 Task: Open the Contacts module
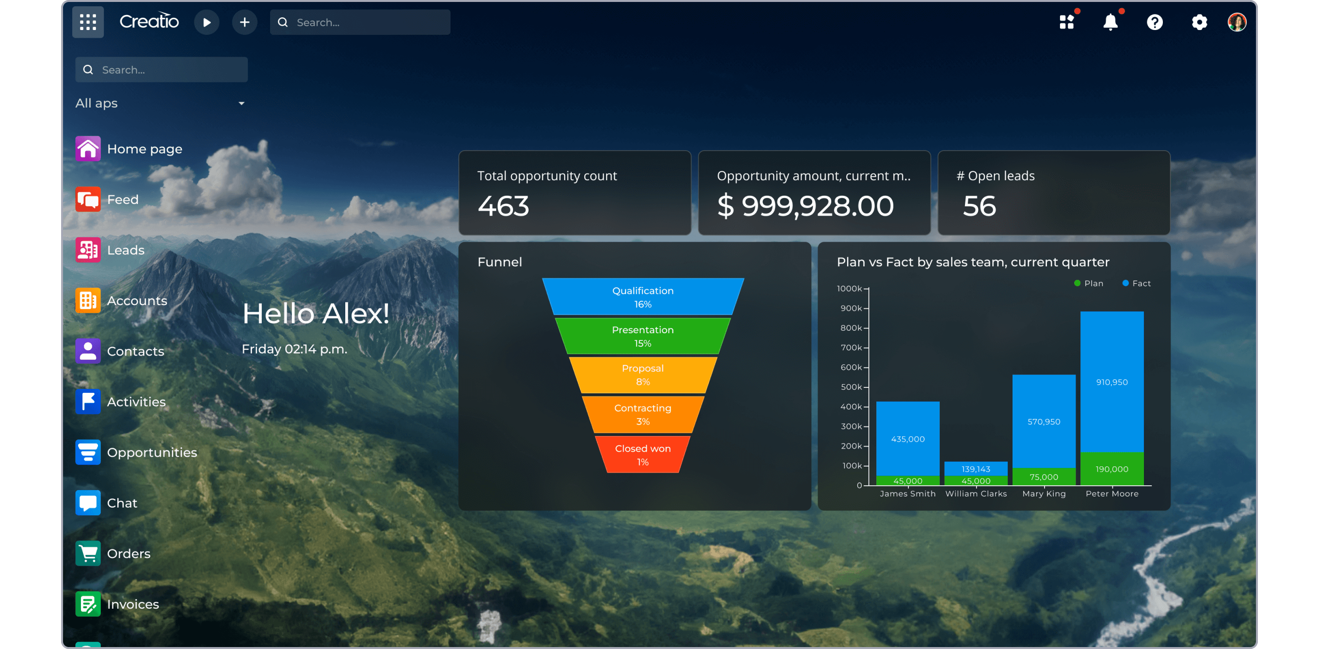(x=135, y=351)
